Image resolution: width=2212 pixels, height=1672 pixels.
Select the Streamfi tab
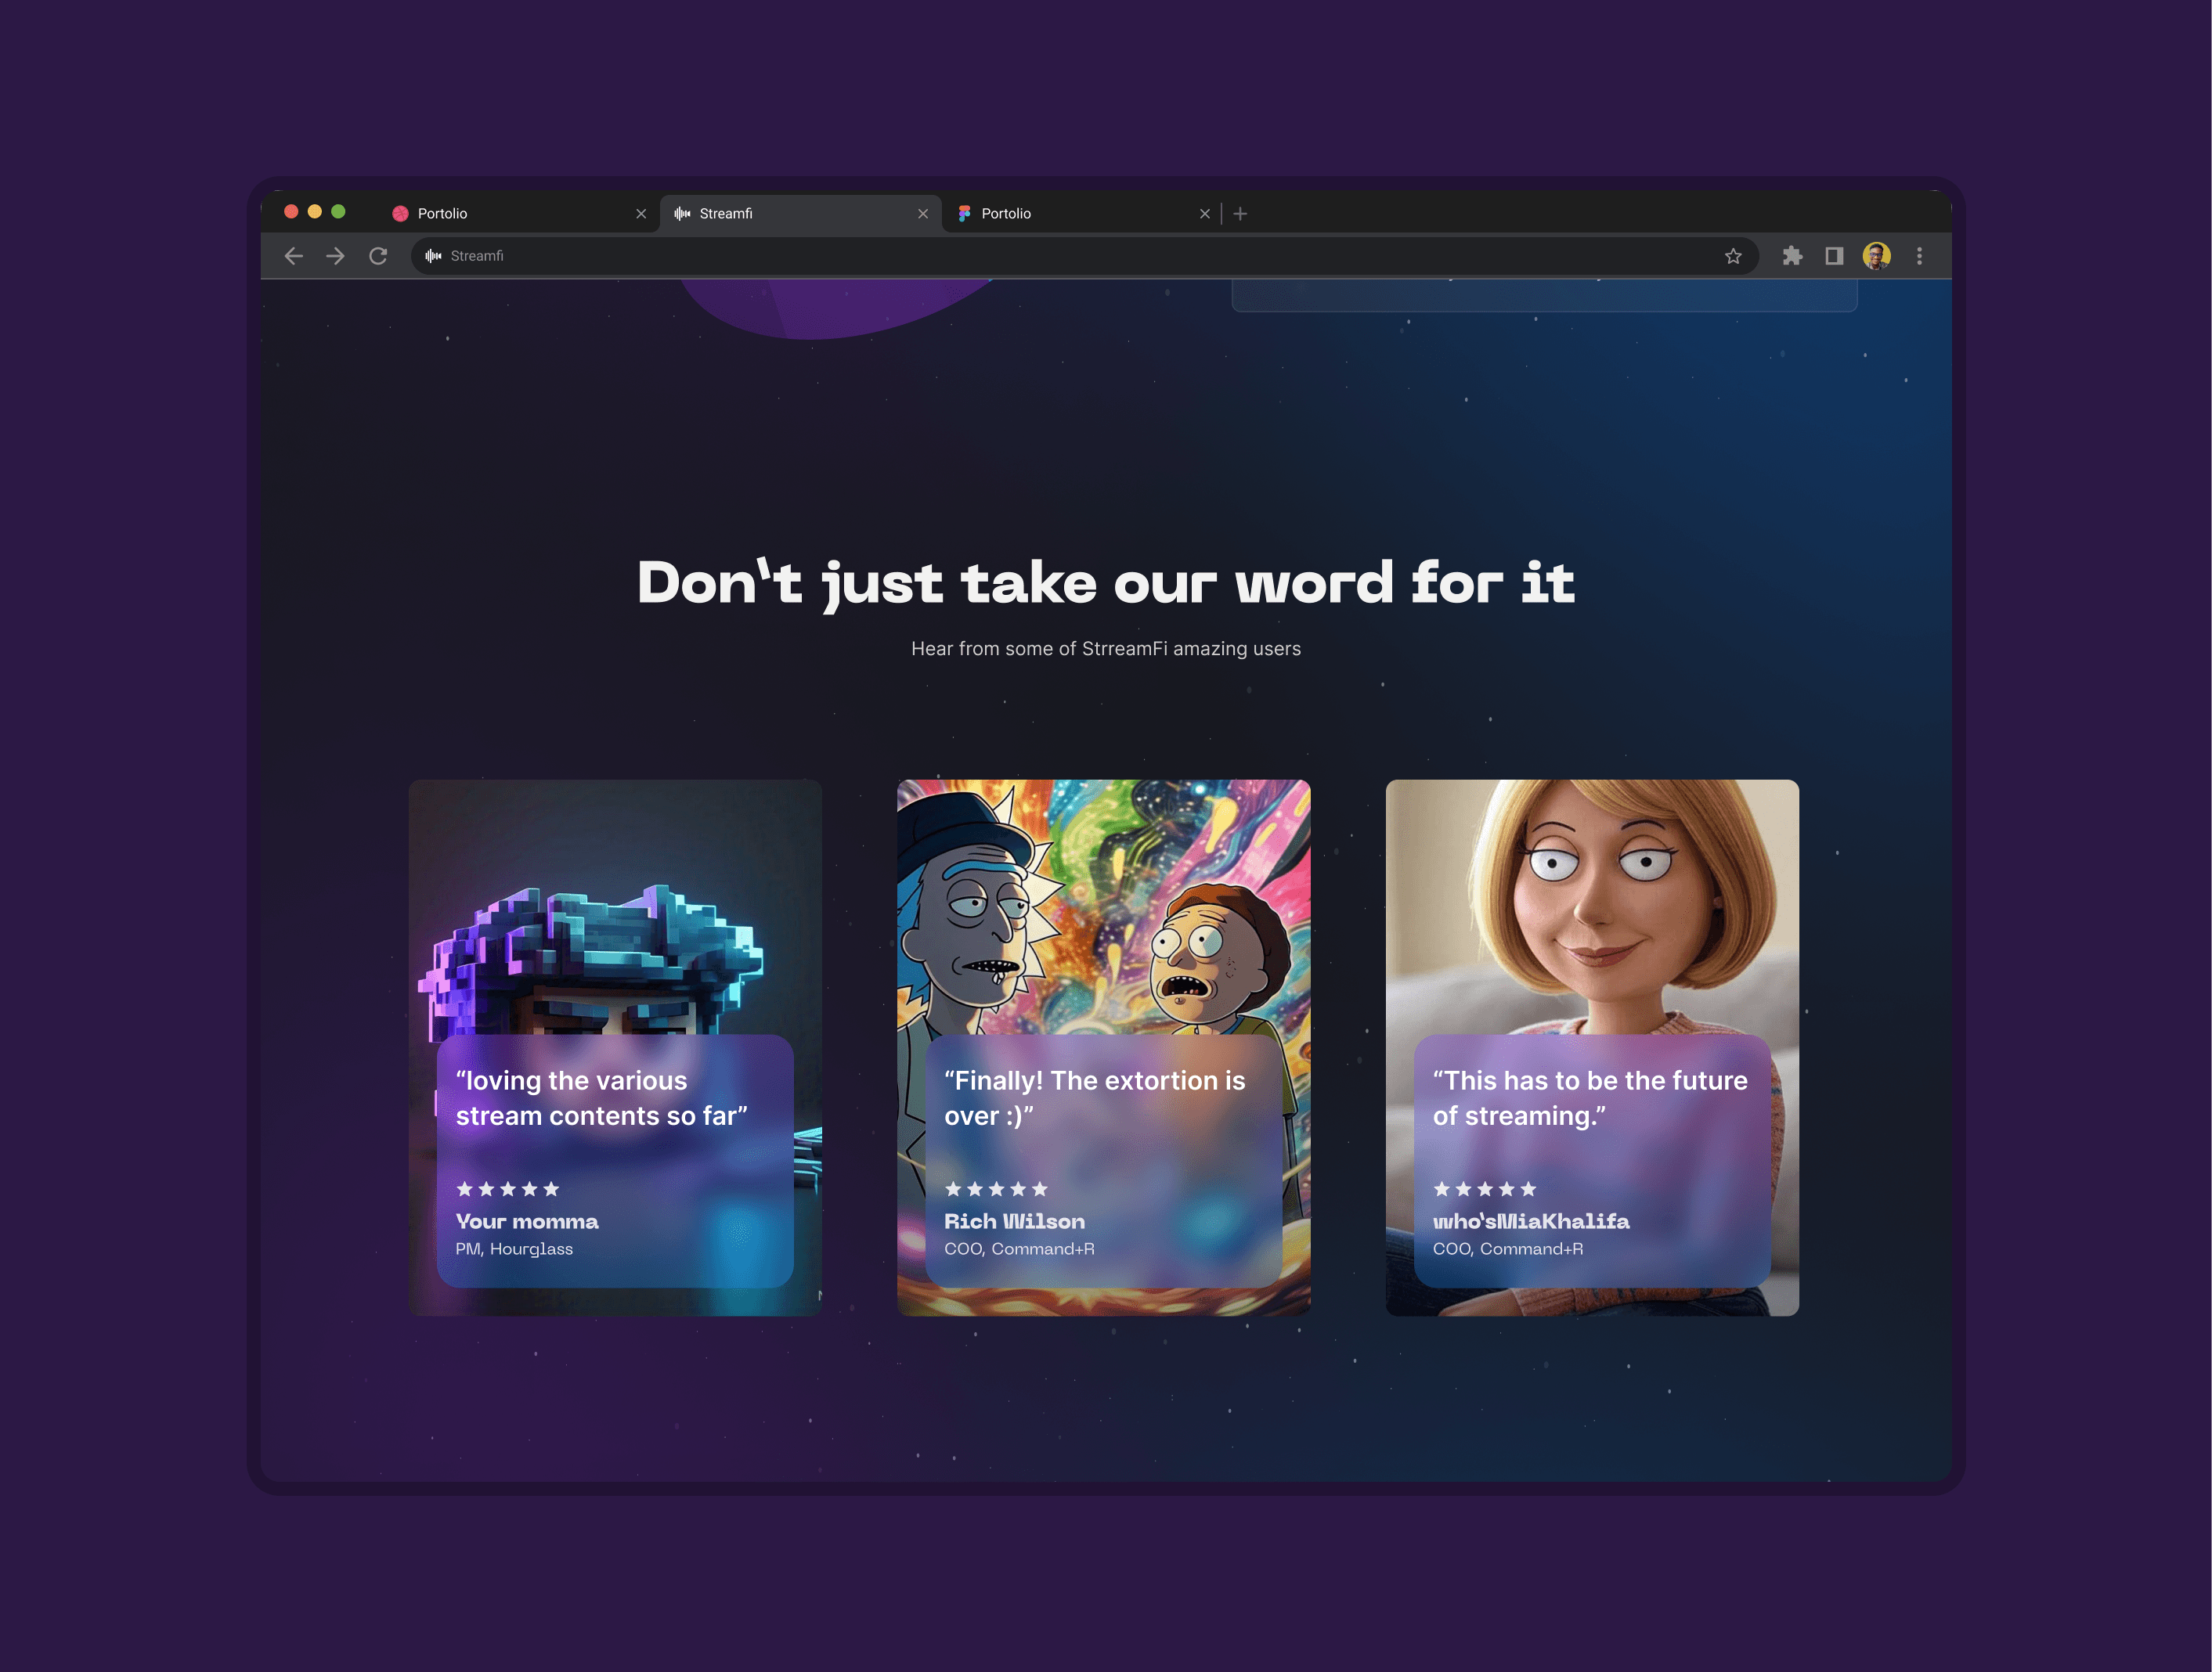tap(800, 214)
